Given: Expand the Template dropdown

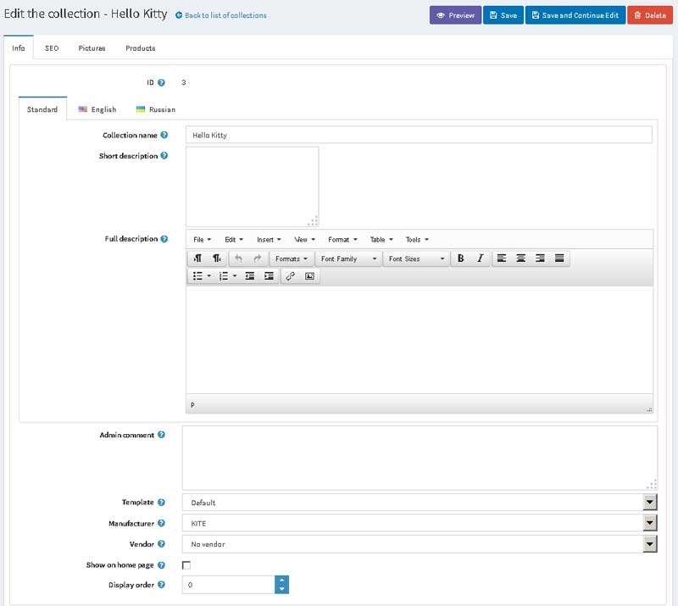Looking at the screenshot, I should tap(649, 503).
